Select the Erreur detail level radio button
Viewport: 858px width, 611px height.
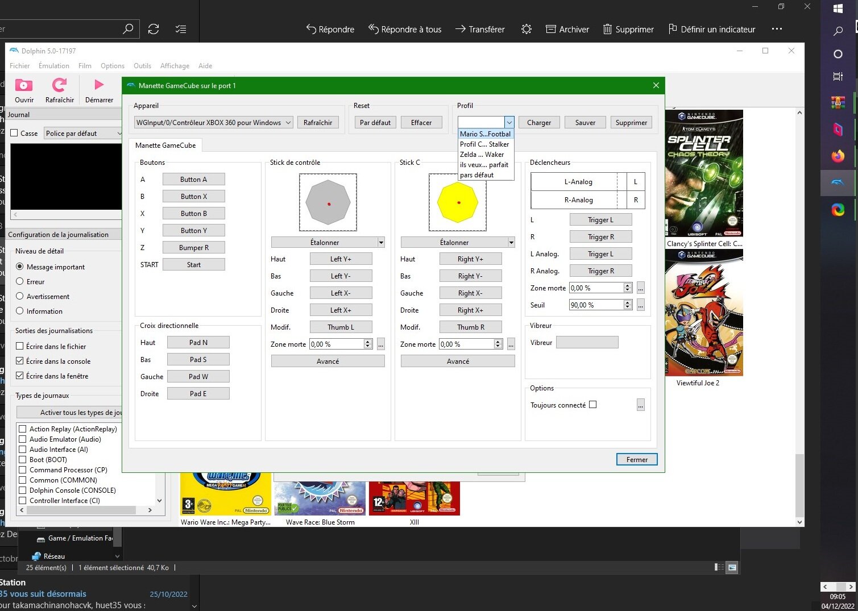point(20,281)
